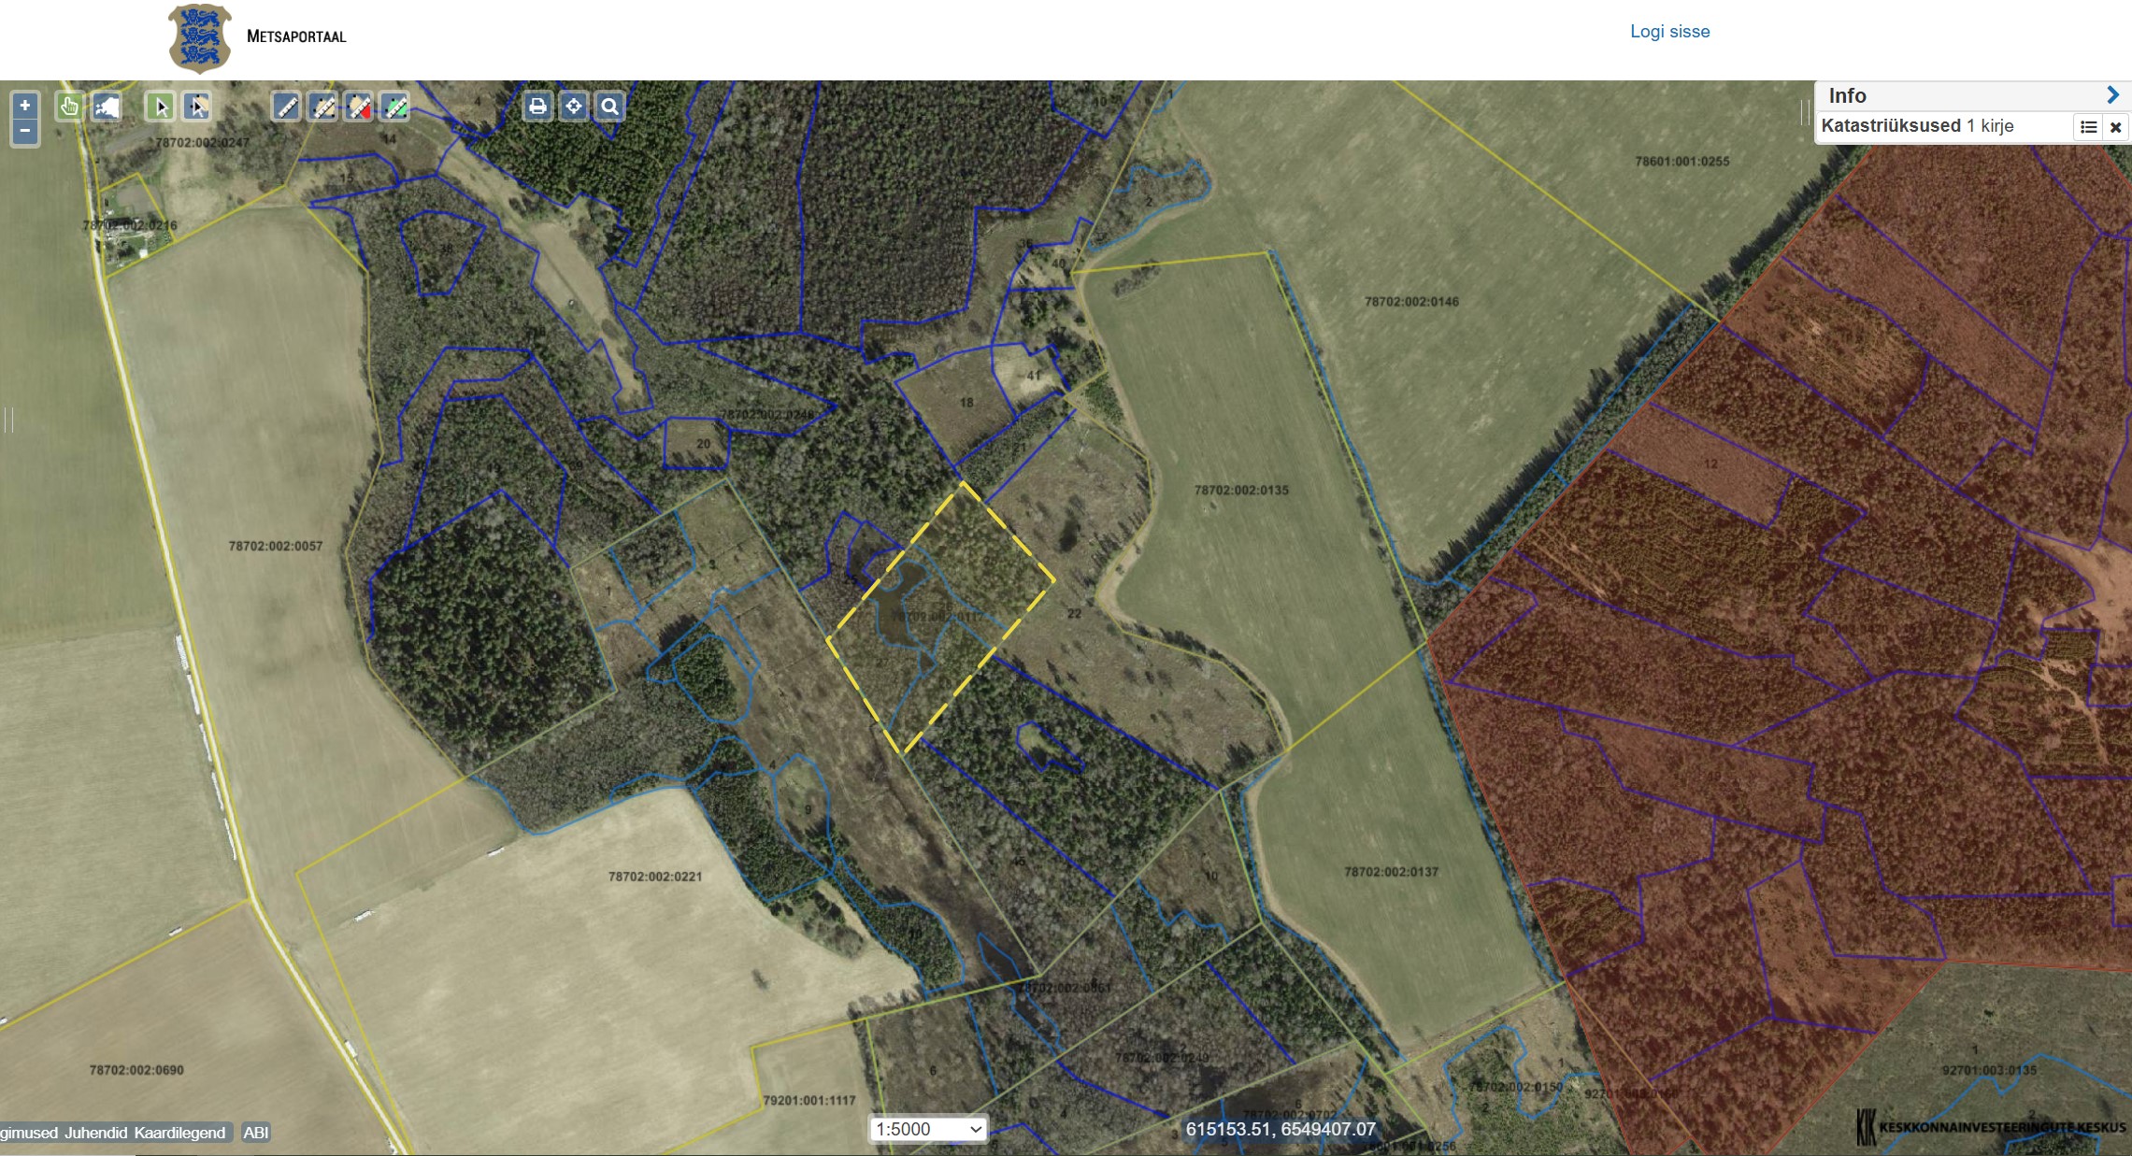This screenshot has height=1156, width=2132.
Task: Toggle the polygon area selection tool
Action: 196,107
